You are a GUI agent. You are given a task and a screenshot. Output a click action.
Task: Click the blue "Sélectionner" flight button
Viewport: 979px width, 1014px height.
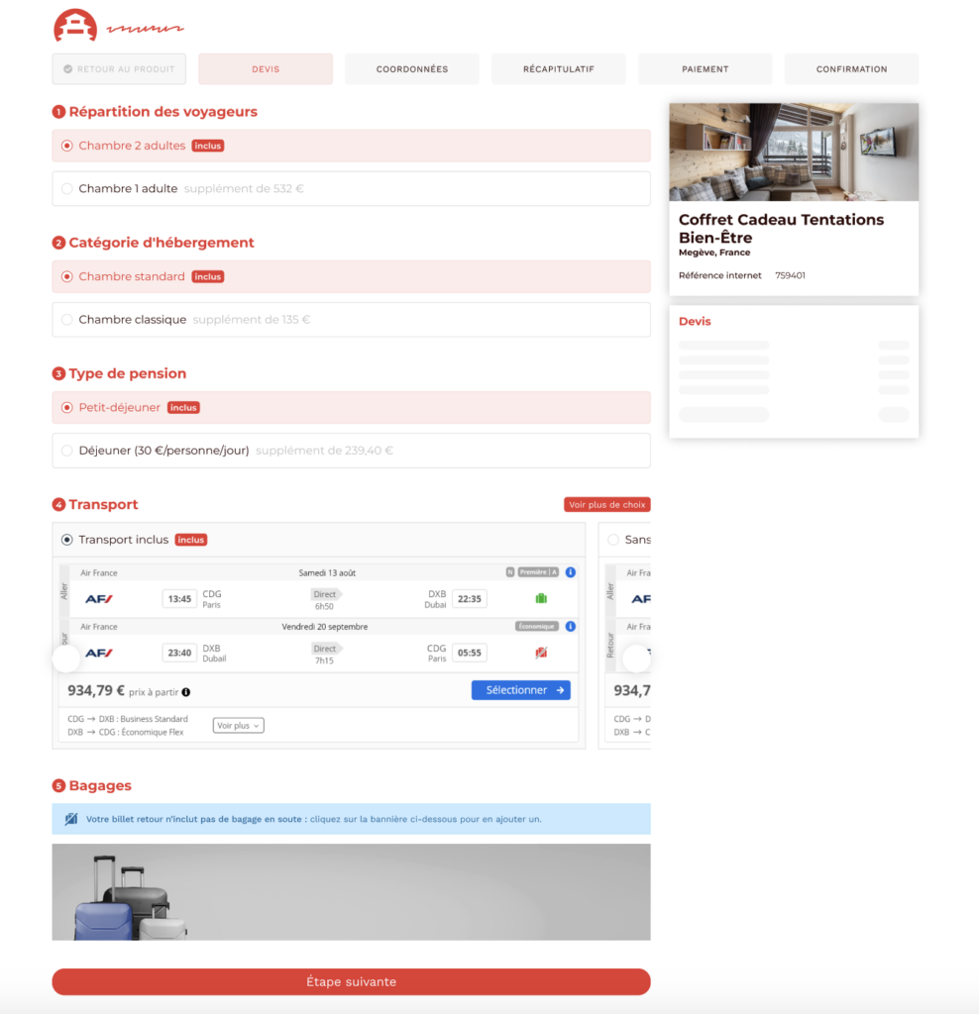pyautogui.click(x=520, y=690)
